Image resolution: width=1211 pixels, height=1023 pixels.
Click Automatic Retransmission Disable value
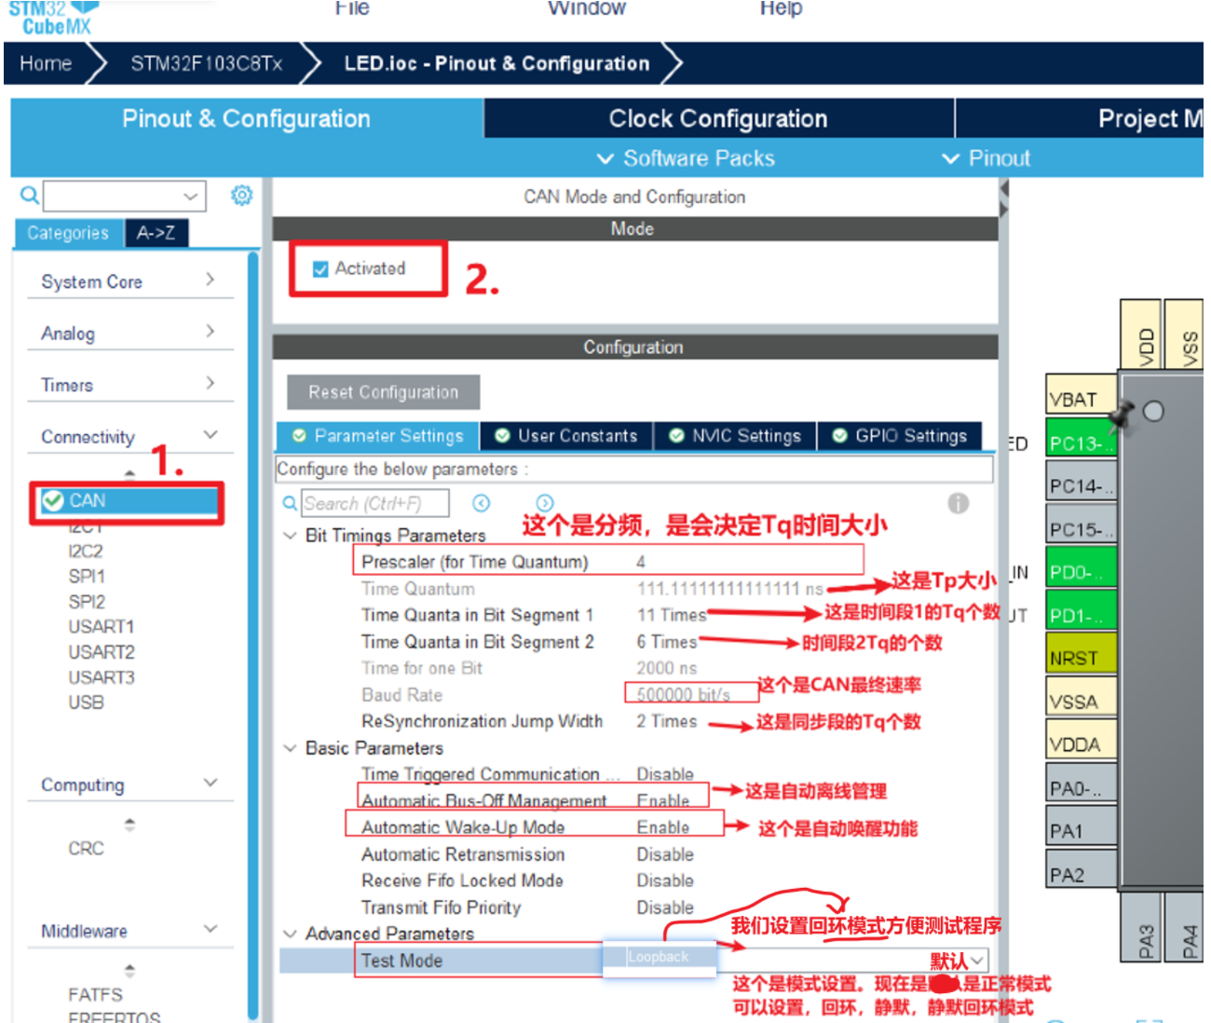[665, 854]
